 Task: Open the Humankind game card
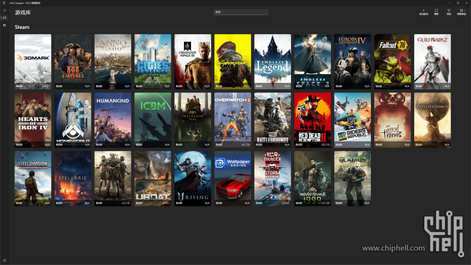(113, 120)
